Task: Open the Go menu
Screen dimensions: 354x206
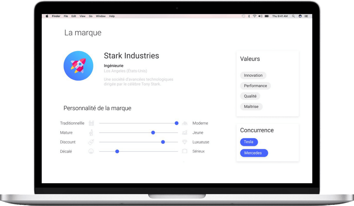Action: (x=91, y=16)
